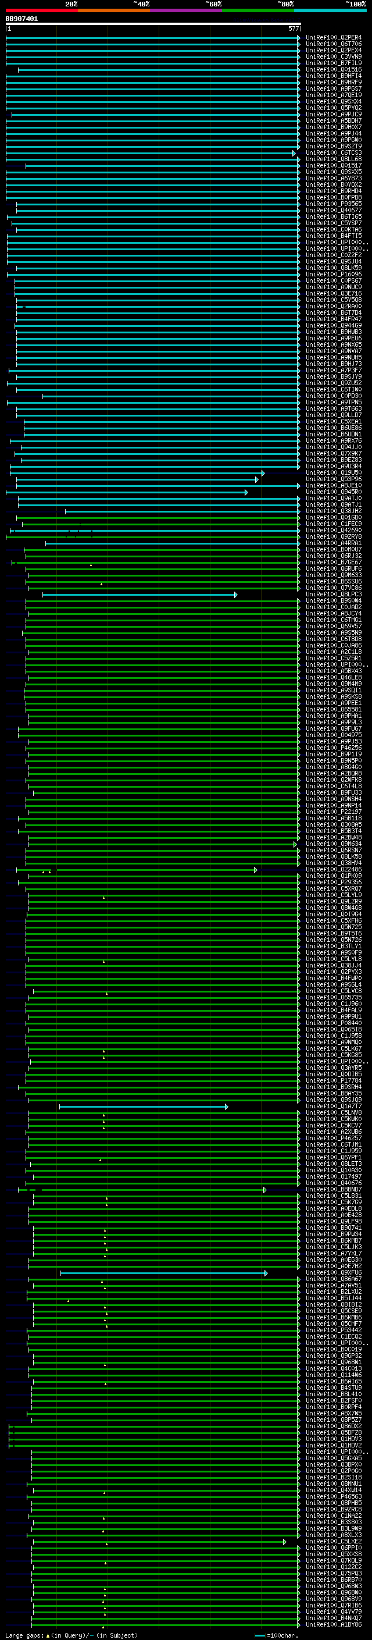Click the UniRef100_Q6RJ32 hit name
The image size is (372, 1640).
coord(334,556)
